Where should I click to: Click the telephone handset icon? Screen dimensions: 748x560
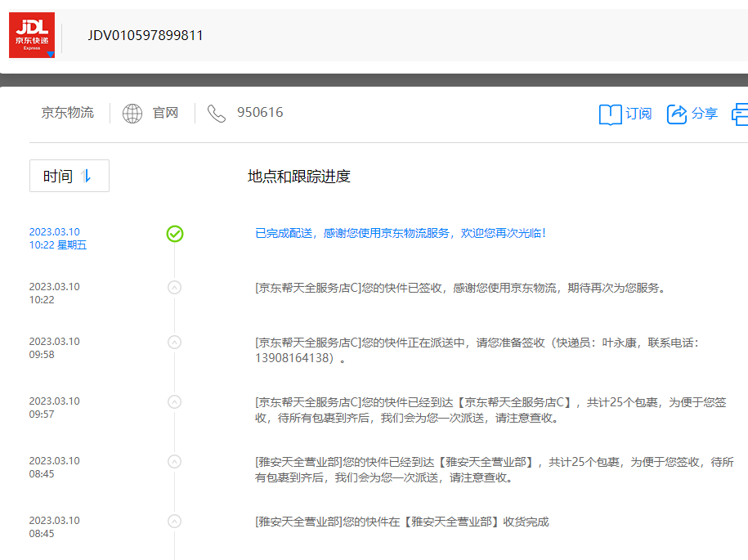216,114
